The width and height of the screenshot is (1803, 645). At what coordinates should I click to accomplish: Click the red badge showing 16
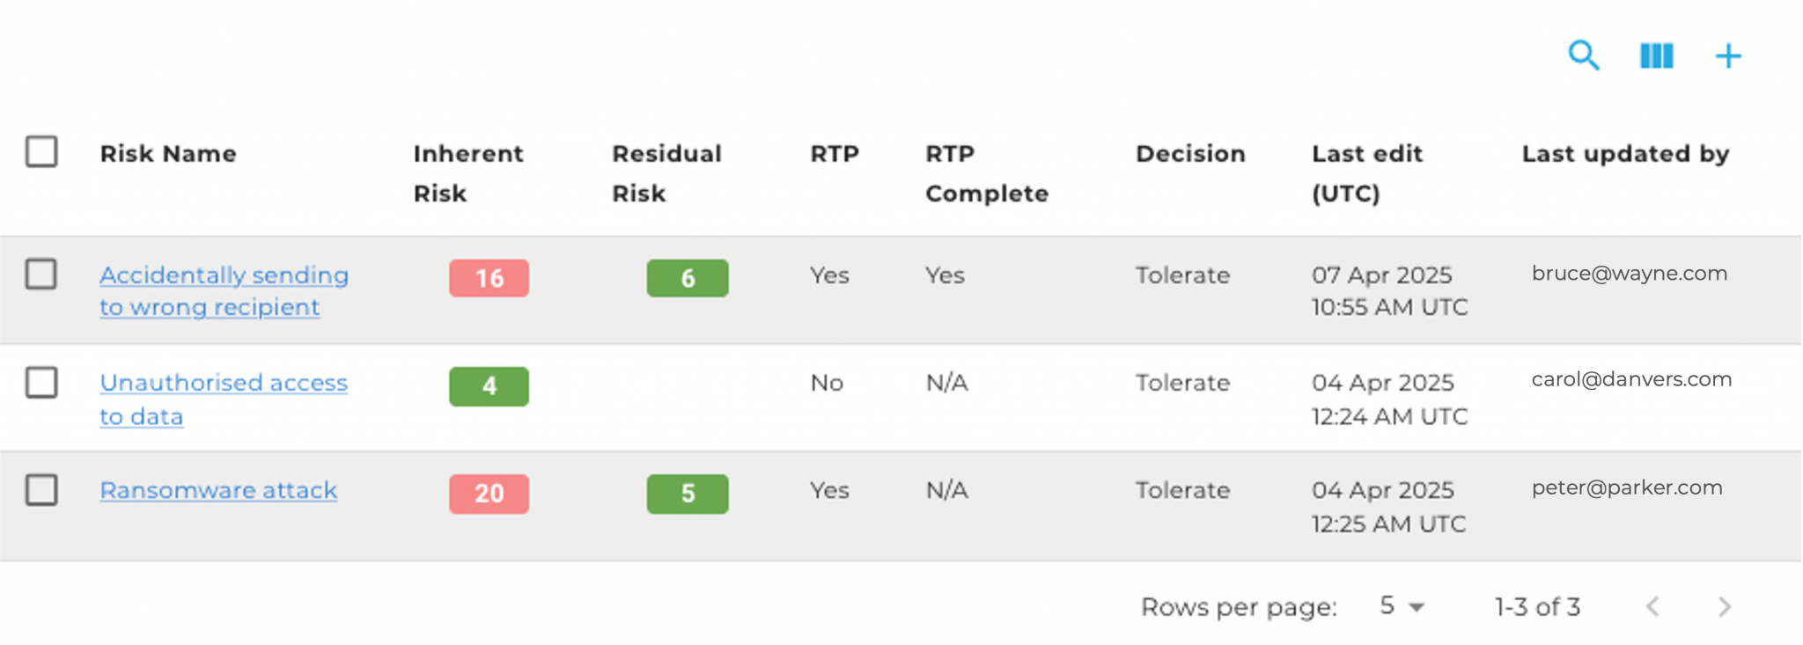(489, 278)
